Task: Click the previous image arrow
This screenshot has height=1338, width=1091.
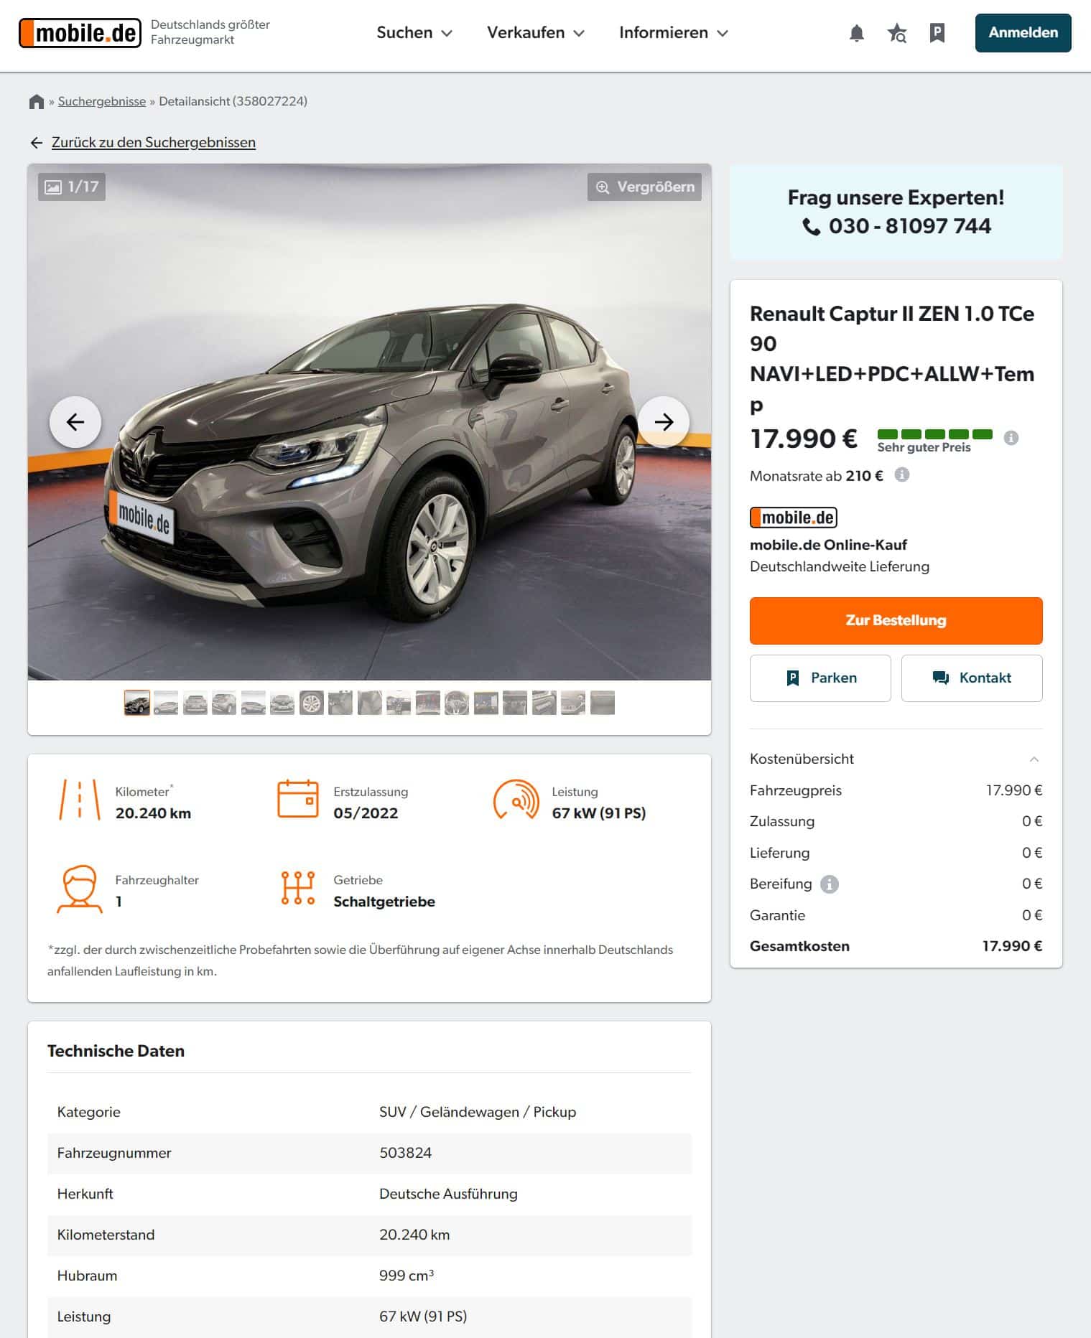Action: pos(75,422)
